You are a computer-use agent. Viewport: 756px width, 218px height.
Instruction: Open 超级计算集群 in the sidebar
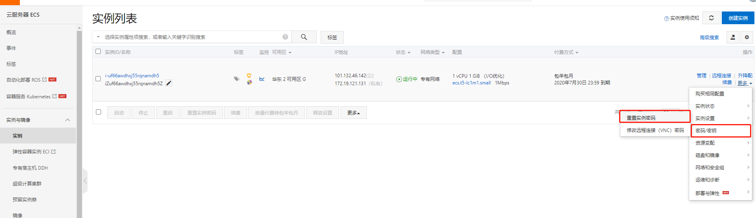(x=27, y=184)
